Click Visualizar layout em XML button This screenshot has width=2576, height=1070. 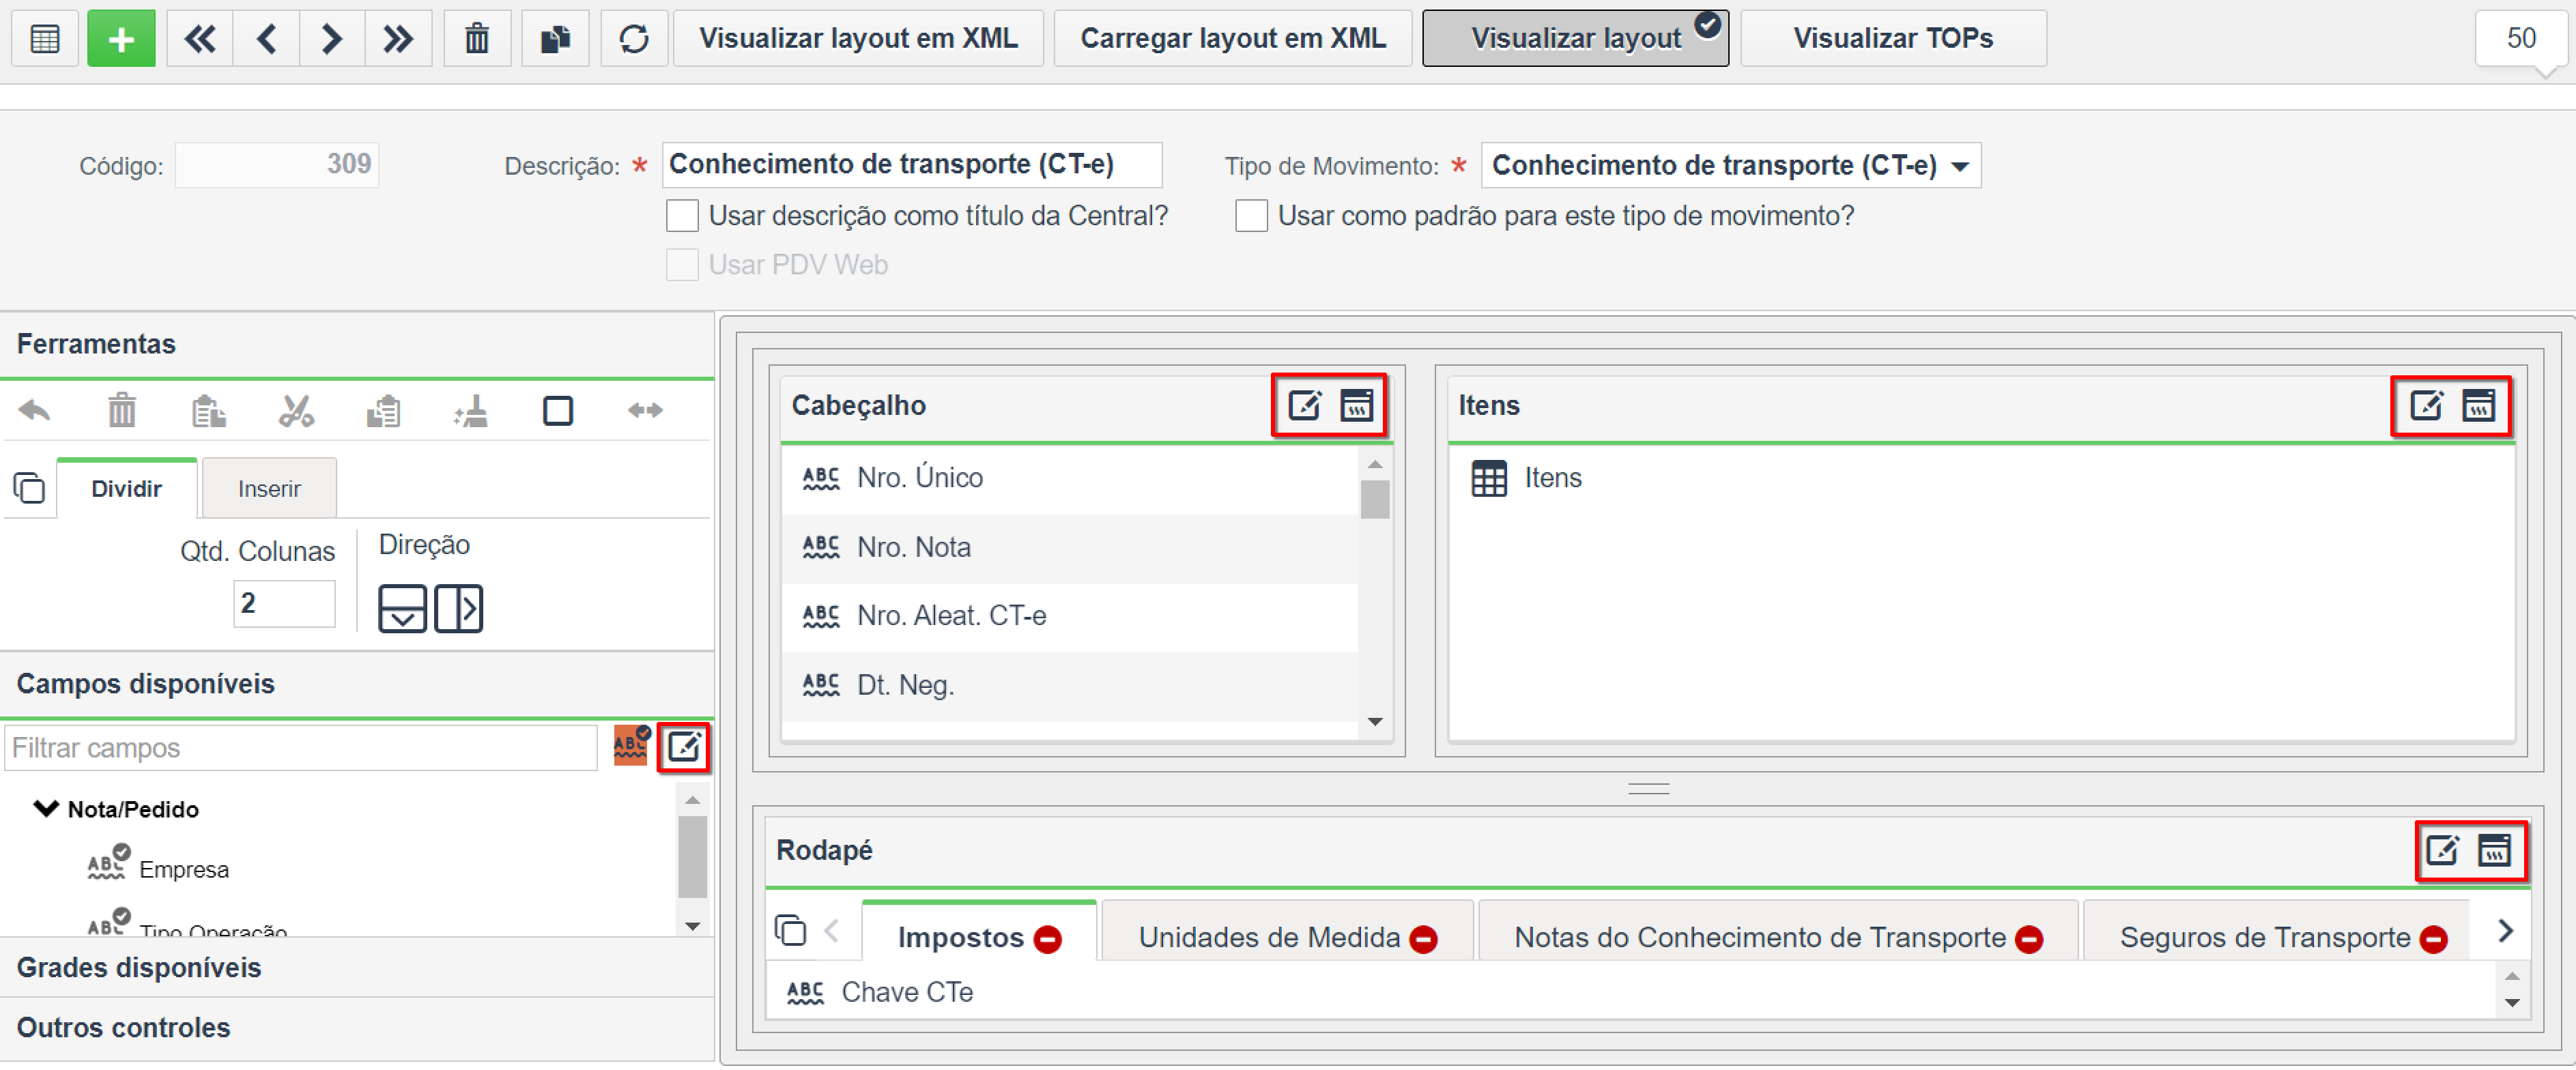[858, 39]
